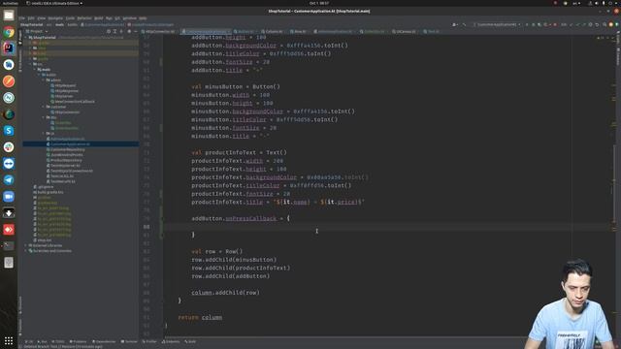Click Collapse All icon in Project panel
Screen dimensions: 621x349
(120, 31)
